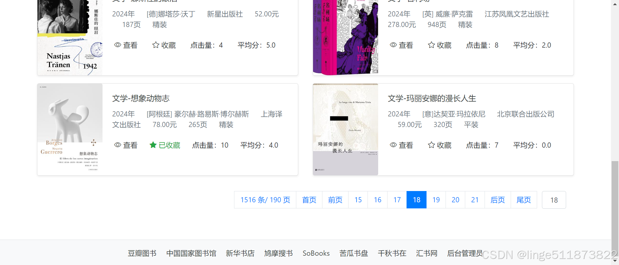This screenshot has height=265, width=619.
Task: Open the 千秋书在 footer link
Action: pyautogui.click(x=392, y=253)
